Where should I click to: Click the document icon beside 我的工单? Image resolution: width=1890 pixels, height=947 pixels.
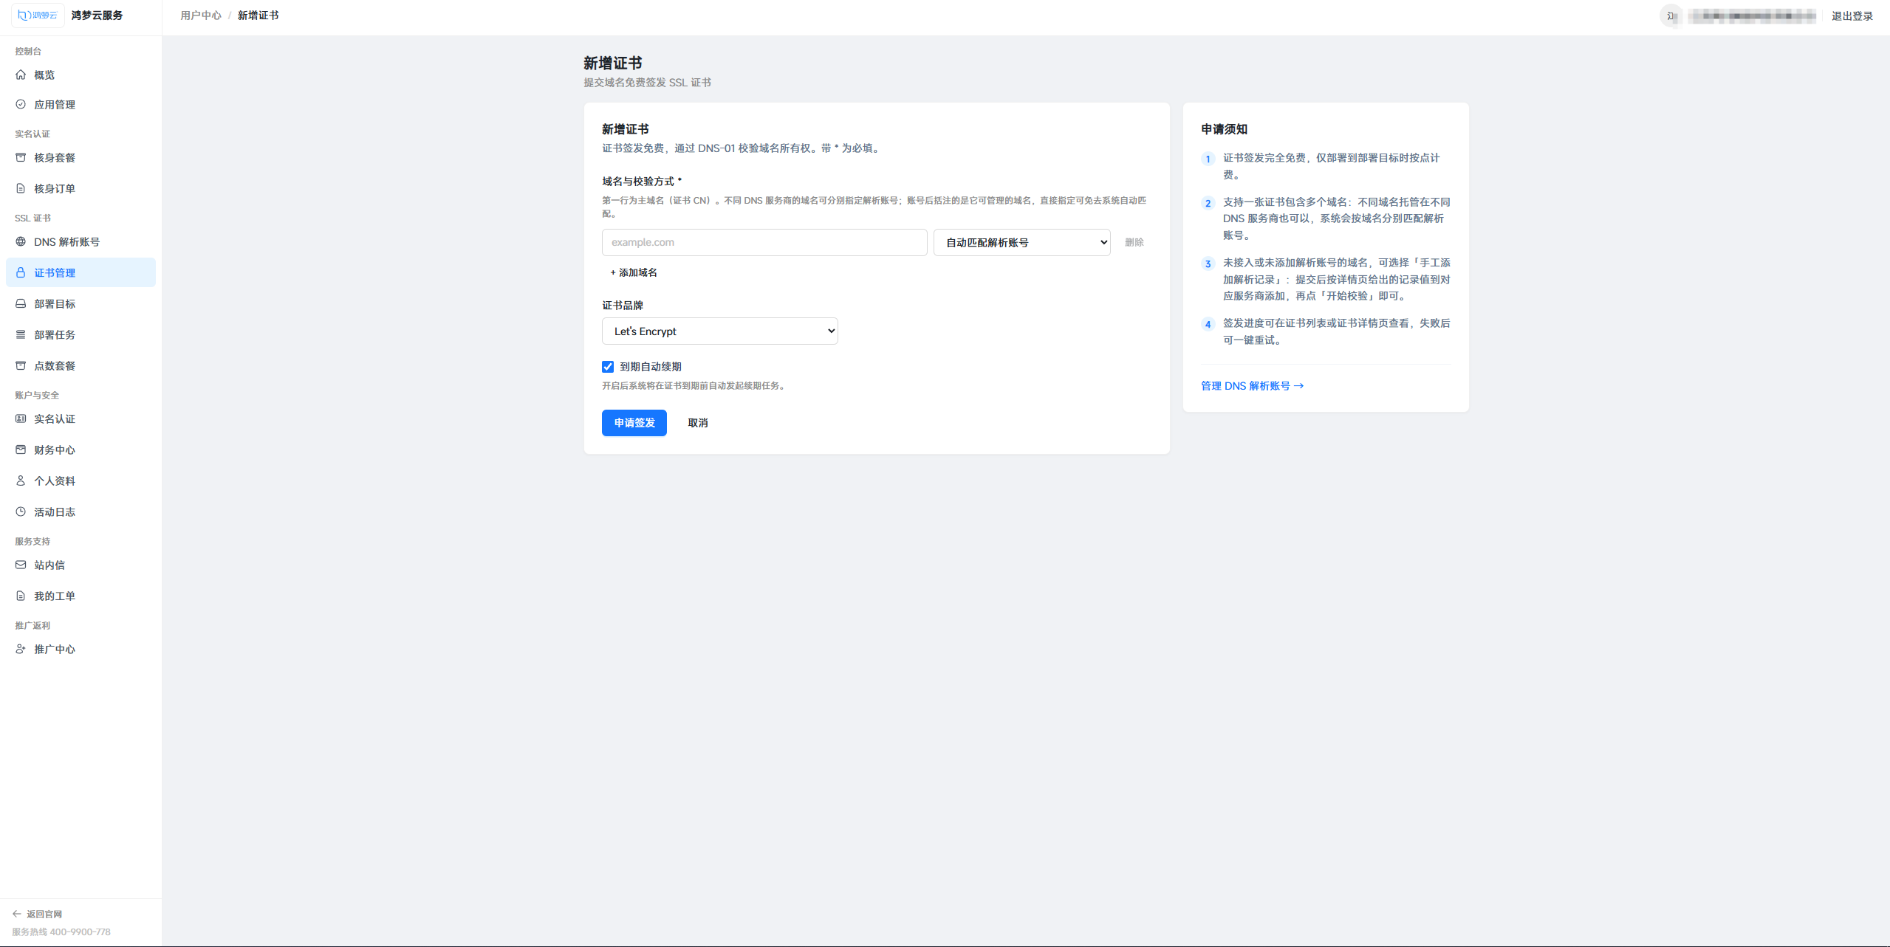click(x=21, y=596)
